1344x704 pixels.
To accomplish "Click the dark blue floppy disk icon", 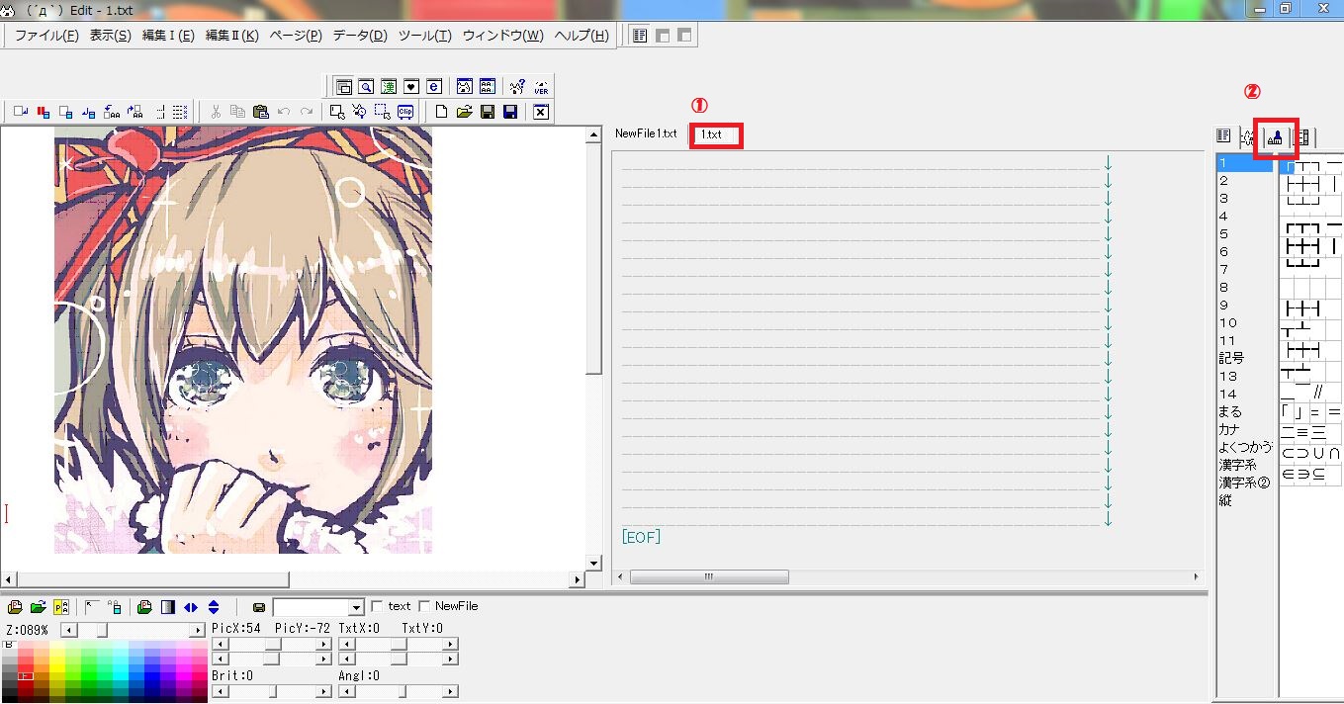I will 511,112.
